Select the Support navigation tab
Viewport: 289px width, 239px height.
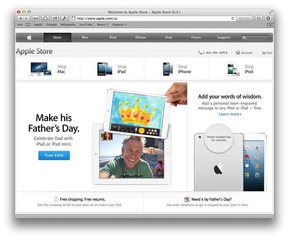(224, 38)
